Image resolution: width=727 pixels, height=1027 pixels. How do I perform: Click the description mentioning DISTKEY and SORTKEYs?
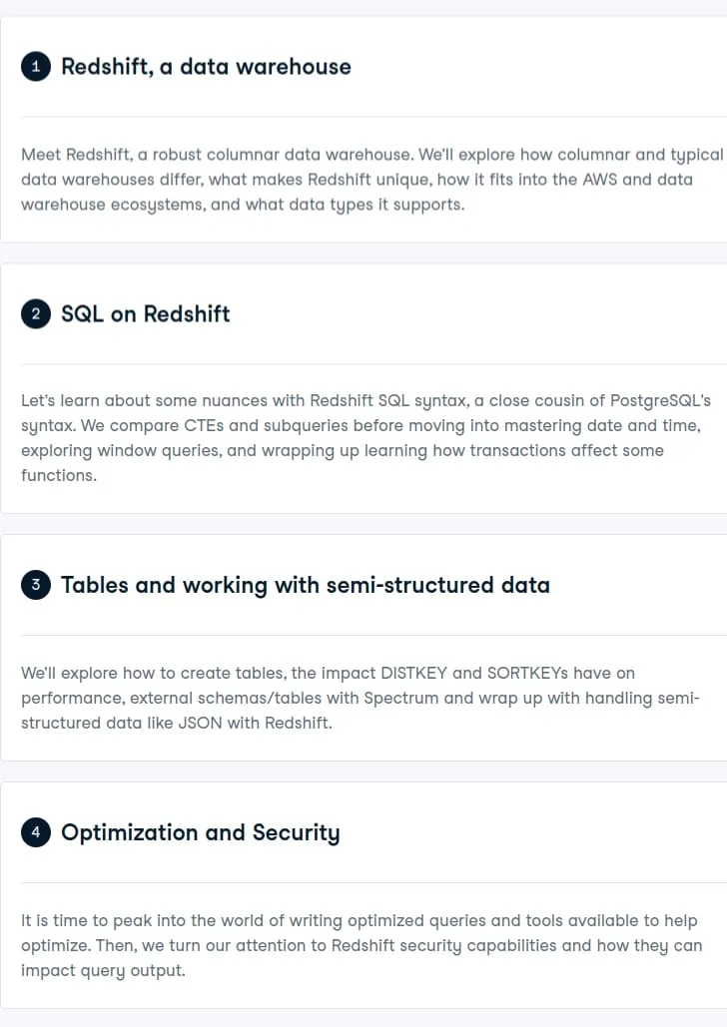[x=361, y=698]
